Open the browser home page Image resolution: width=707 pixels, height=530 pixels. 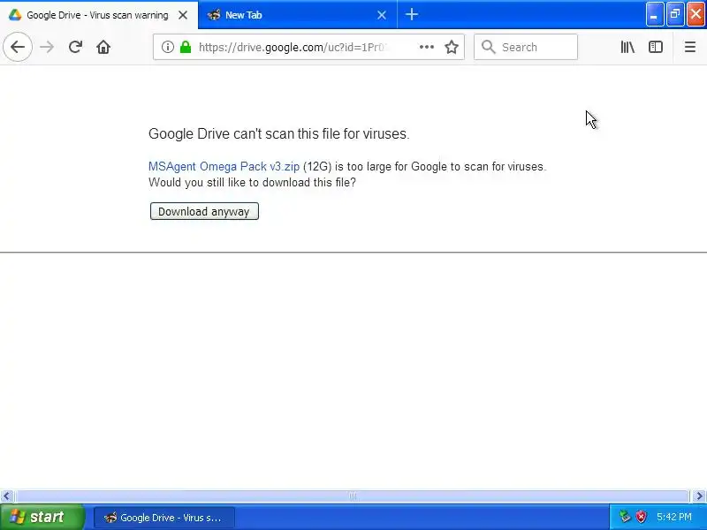[103, 47]
